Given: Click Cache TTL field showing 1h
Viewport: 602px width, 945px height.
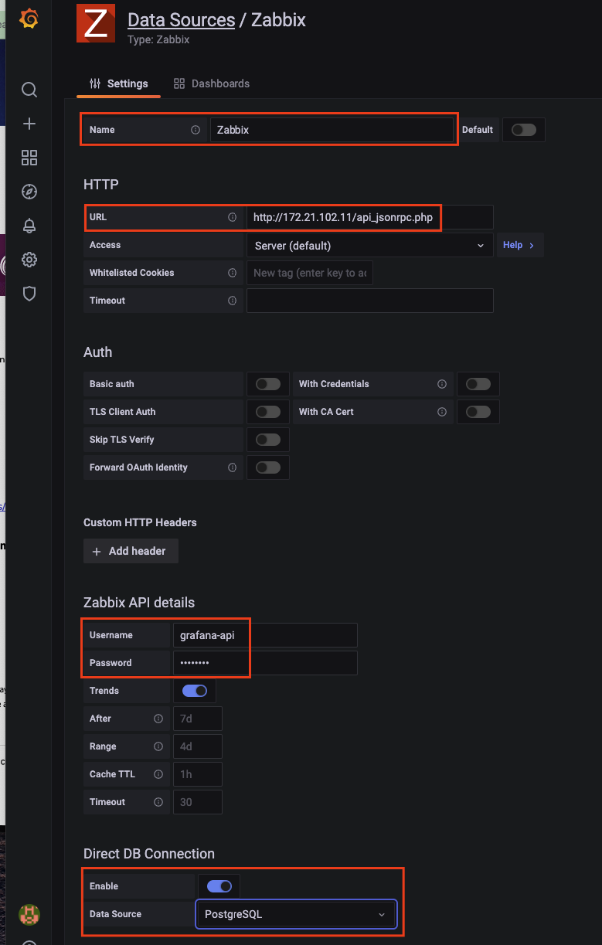Looking at the screenshot, I should 198,774.
